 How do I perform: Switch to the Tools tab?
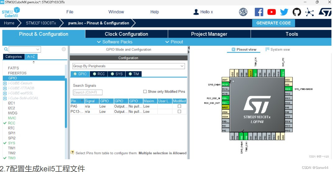click(x=292, y=34)
